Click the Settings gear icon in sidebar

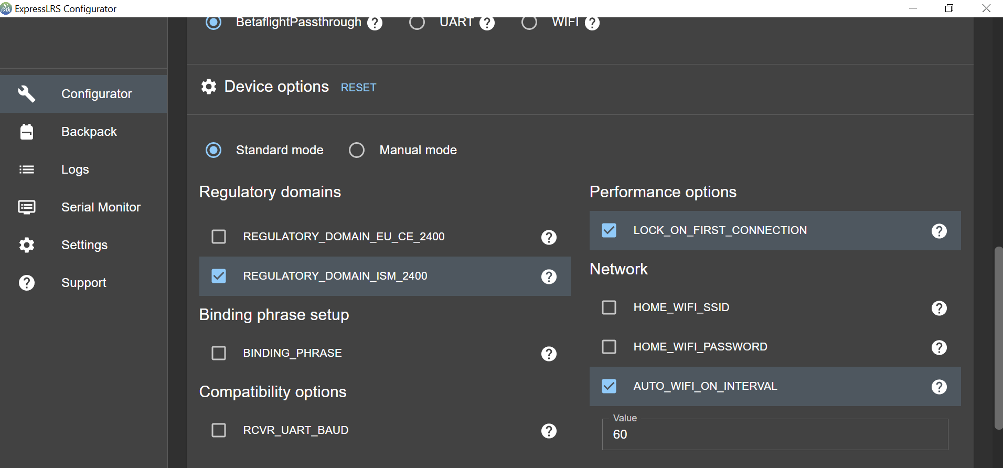pos(27,245)
